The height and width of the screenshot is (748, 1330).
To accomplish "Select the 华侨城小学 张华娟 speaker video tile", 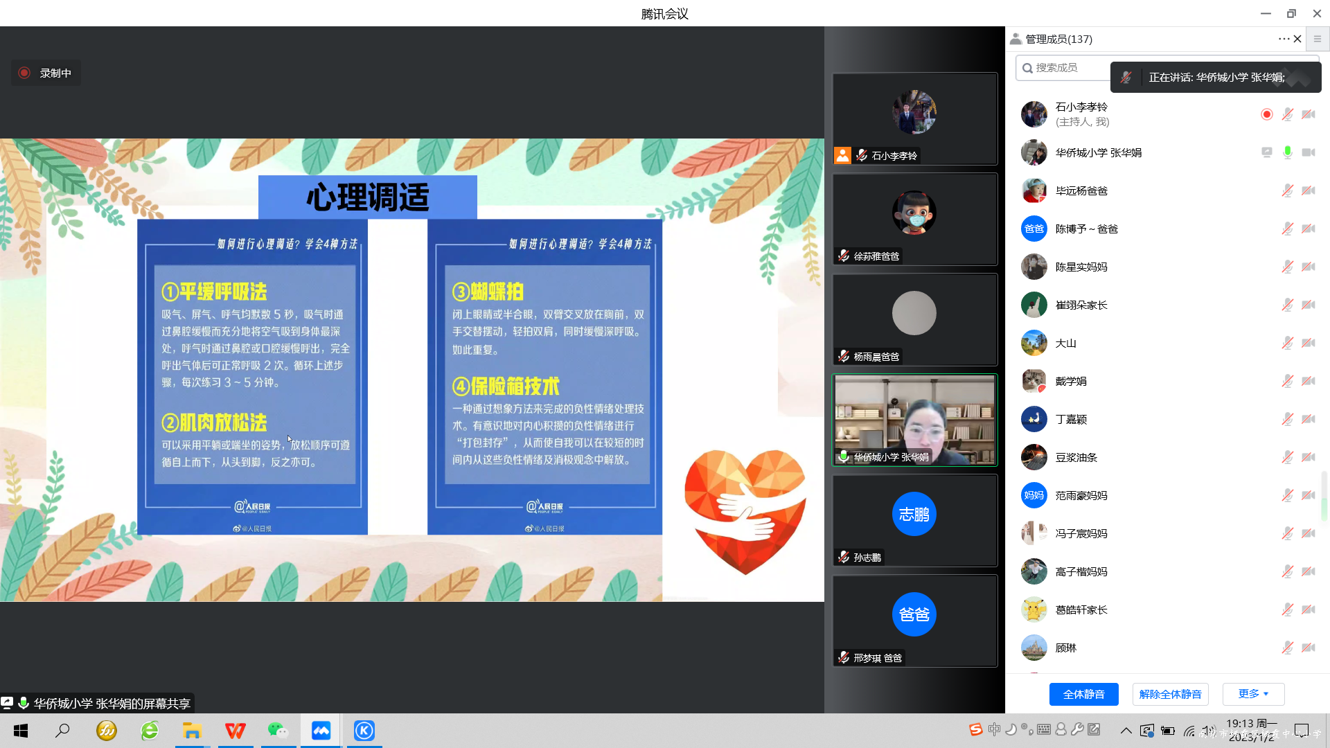I will (x=914, y=420).
